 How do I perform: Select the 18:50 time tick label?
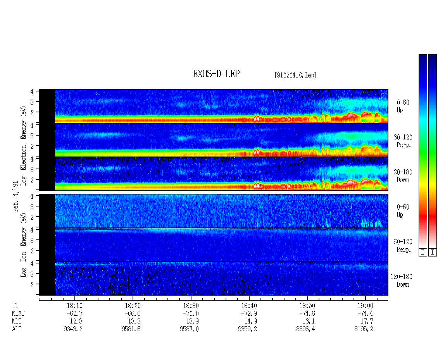(x=307, y=306)
